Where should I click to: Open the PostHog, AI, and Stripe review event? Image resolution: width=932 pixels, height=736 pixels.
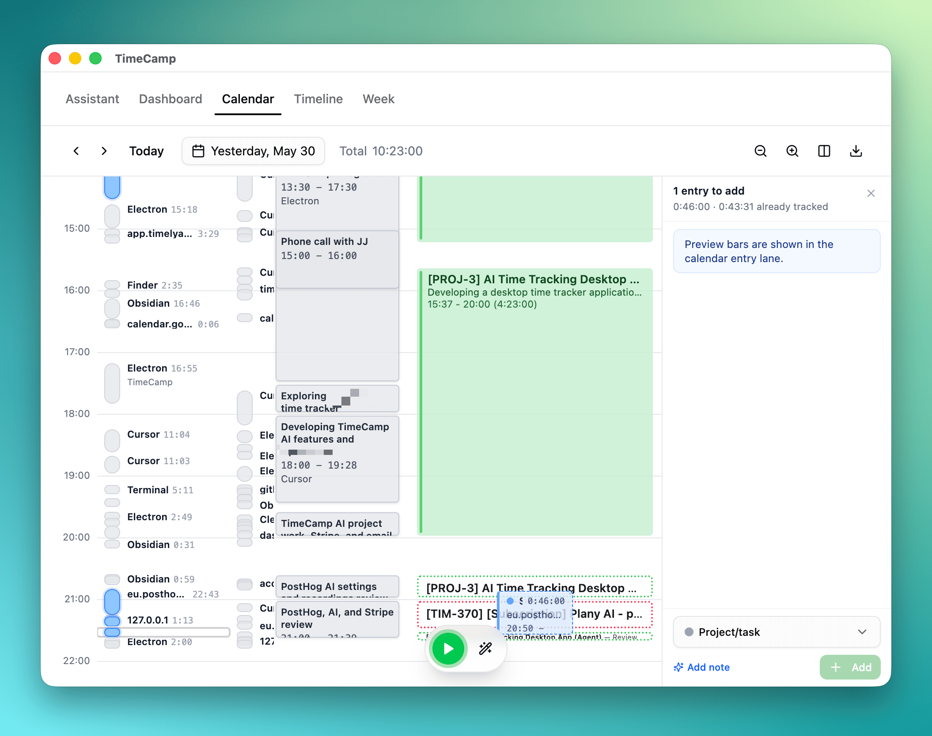(337, 619)
